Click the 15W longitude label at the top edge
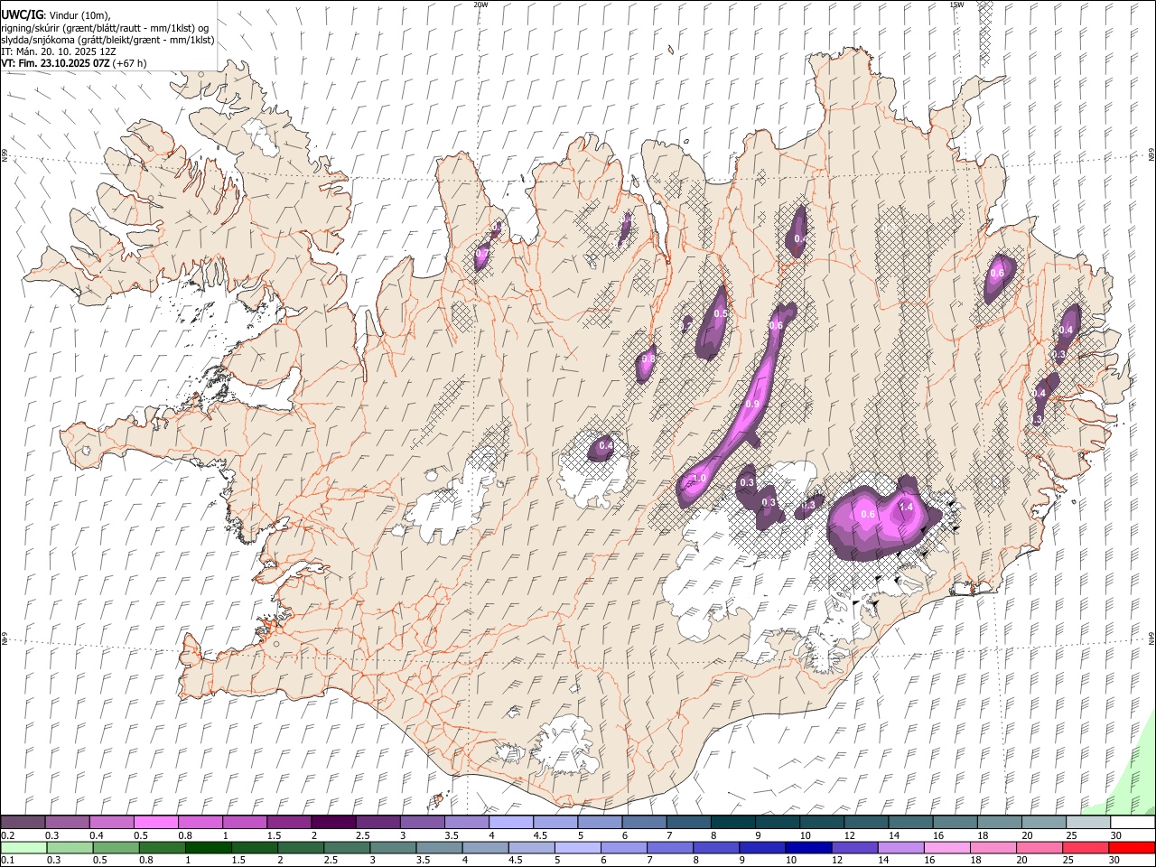This screenshot has height=867, width=1156. coord(956,5)
